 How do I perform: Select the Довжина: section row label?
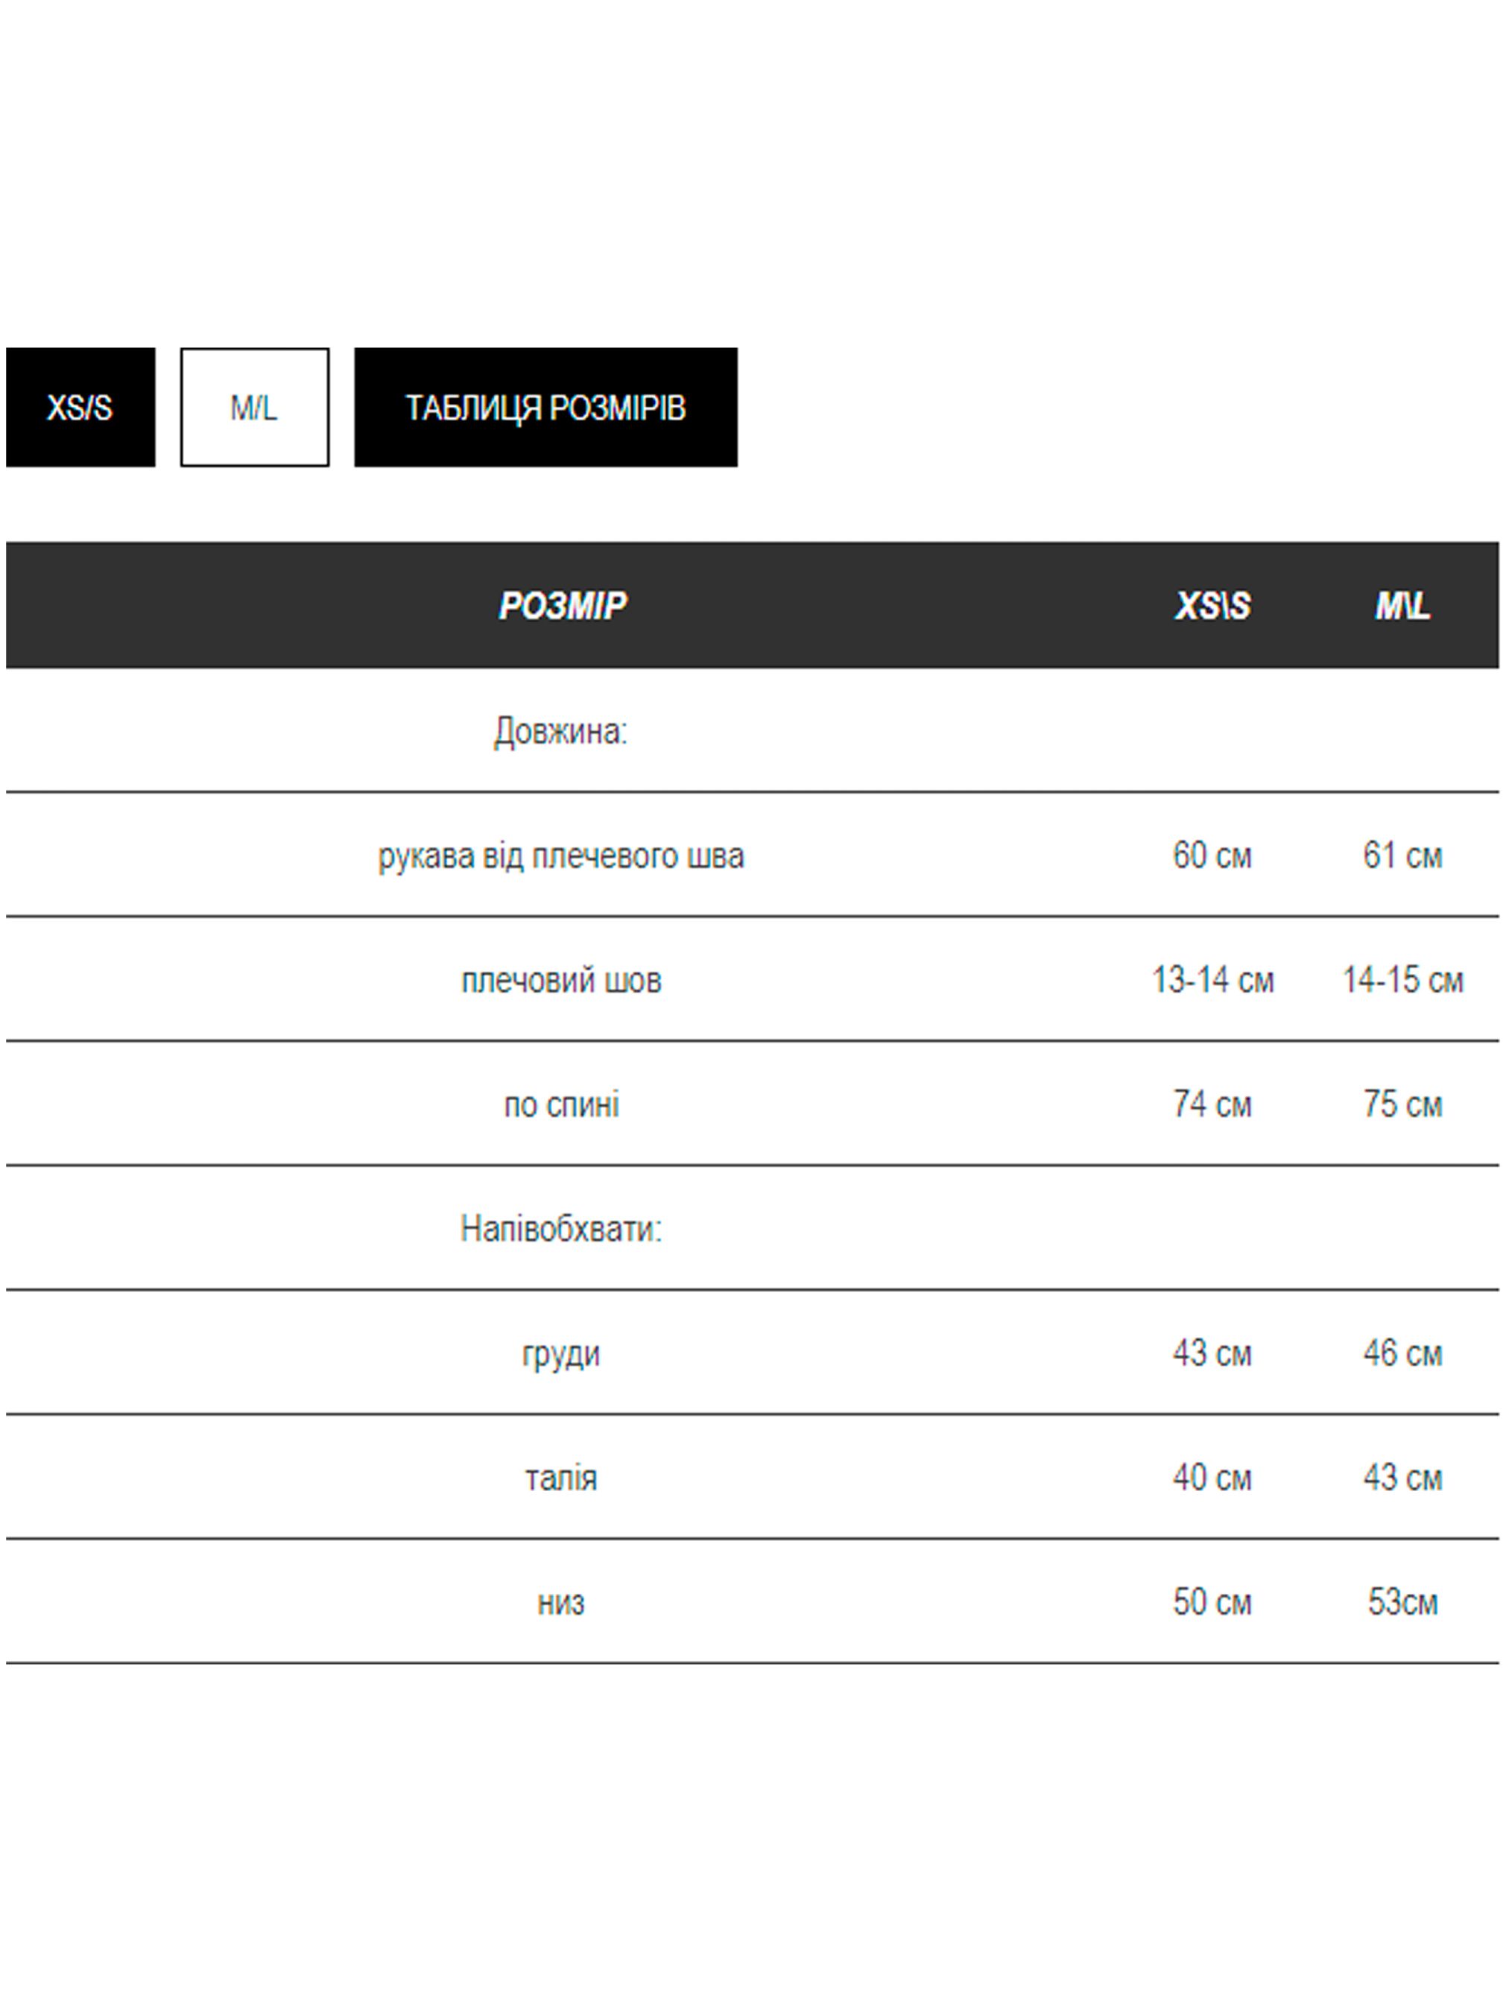[x=561, y=731]
